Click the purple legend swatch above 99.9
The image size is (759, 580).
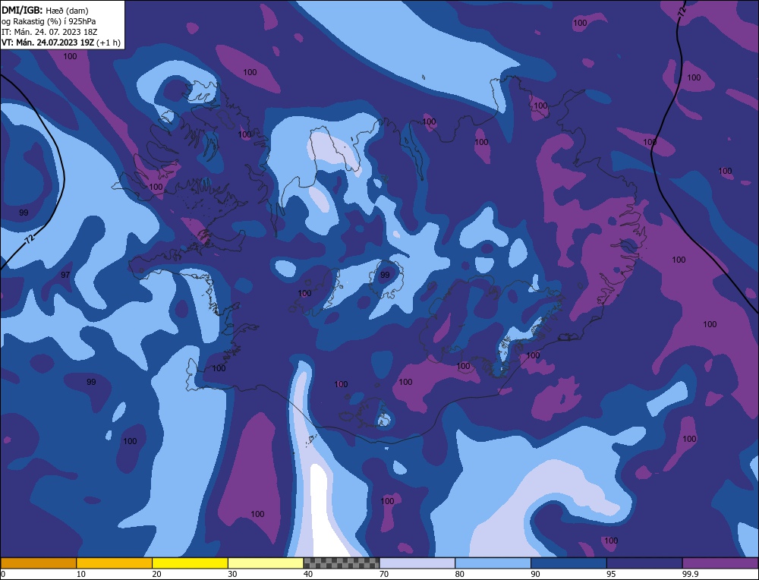tap(720, 563)
